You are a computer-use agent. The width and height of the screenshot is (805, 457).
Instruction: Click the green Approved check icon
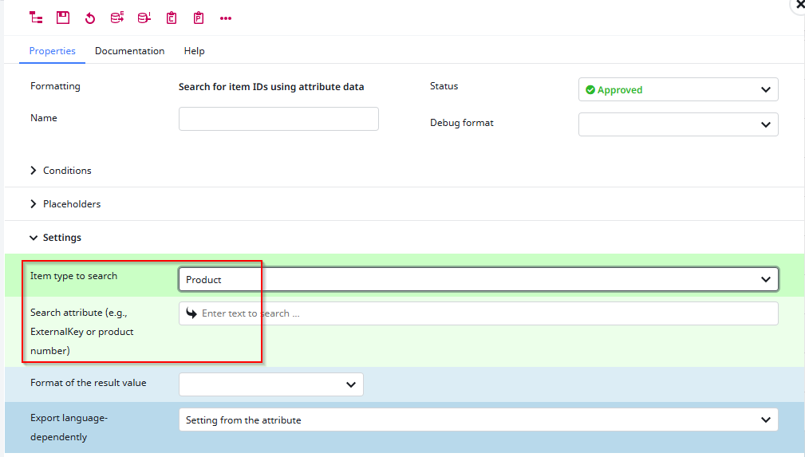590,90
